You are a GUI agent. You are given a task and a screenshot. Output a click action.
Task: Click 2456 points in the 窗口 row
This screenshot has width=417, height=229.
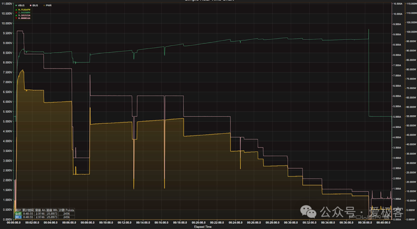[66, 217]
